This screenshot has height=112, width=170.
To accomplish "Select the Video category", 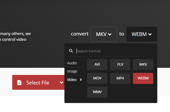I will click(72, 80).
